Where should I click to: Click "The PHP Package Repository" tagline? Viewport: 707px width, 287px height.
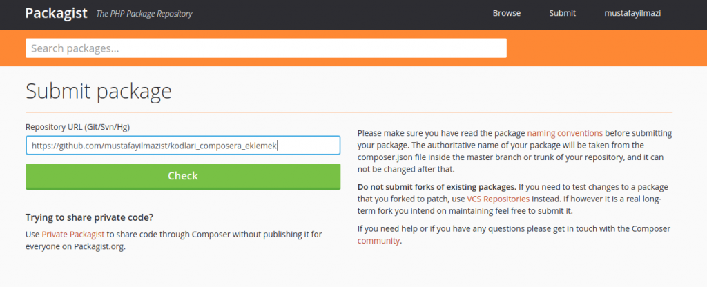[144, 14]
